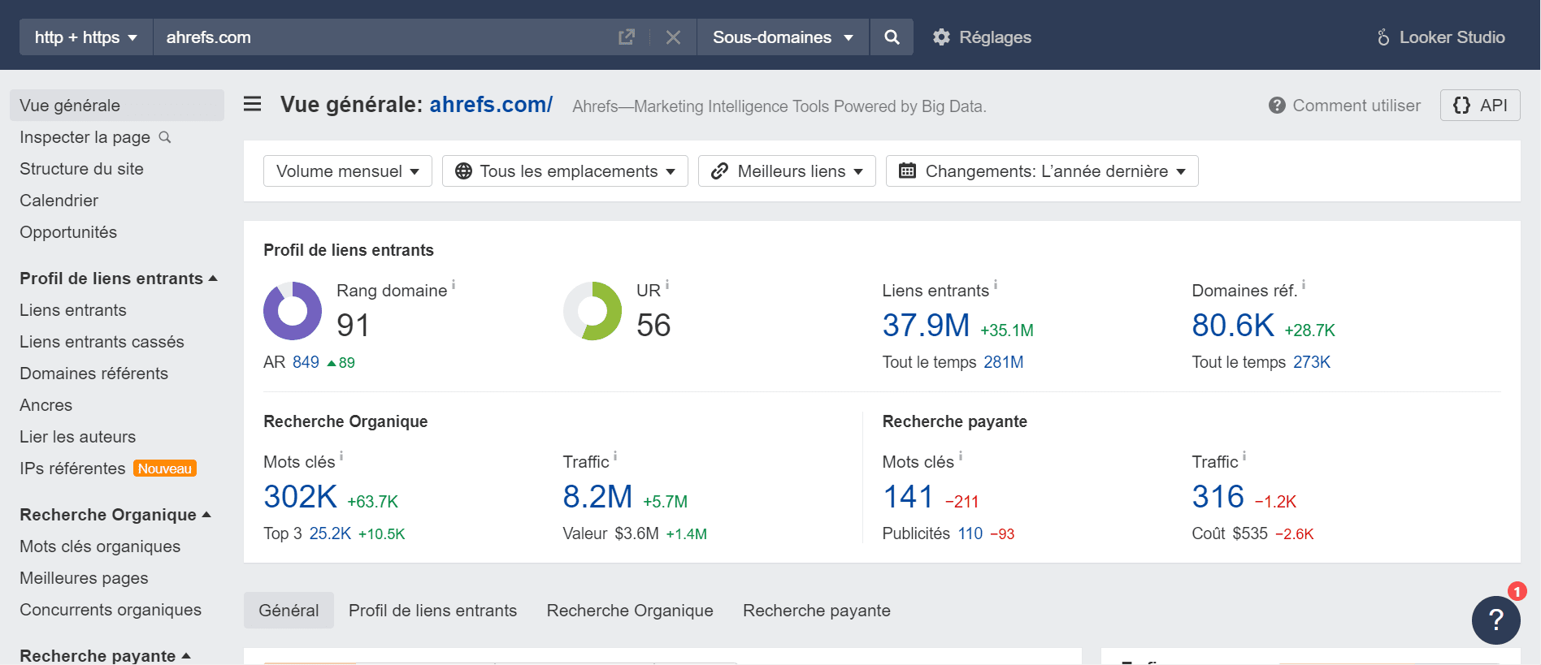Switch to the Recherche payante tab
1541x665 pixels.
817,611
